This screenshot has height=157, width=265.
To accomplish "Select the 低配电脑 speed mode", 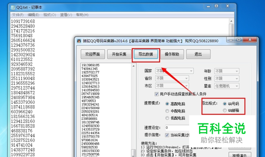I will click(x=167, y=118).
